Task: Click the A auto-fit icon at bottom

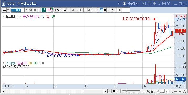Action: [185, 91]
